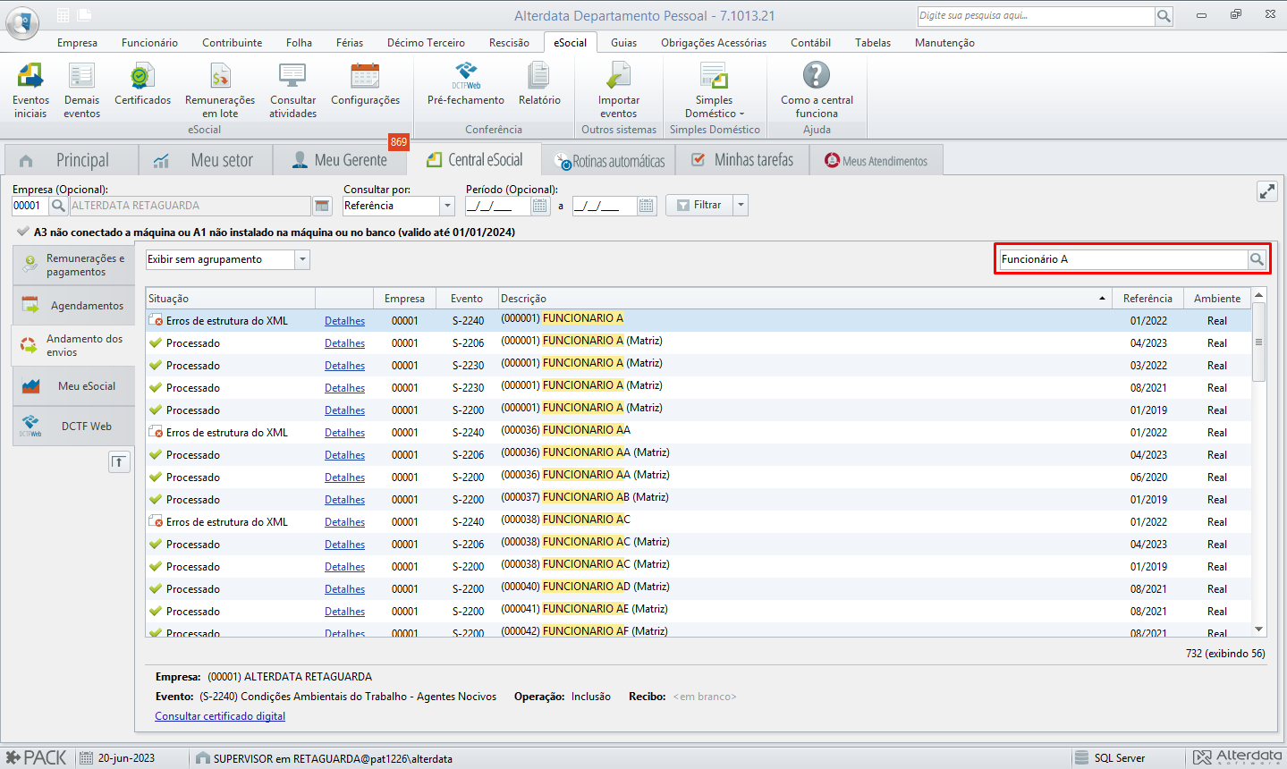Open DCTF Web side panel
Image resolution: width=1287 pixels, height=769 pixels.
click(74, 427)
